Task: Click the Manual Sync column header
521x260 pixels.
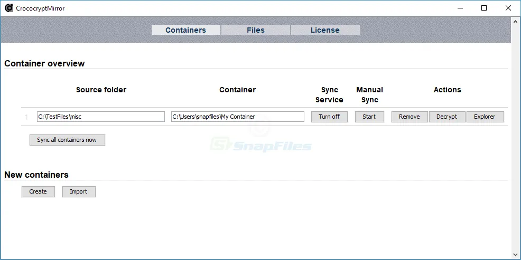Action: click(x=369, y=95)
